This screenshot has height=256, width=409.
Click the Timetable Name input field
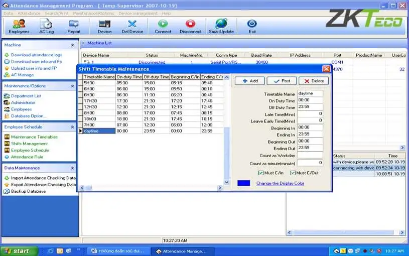310,93
